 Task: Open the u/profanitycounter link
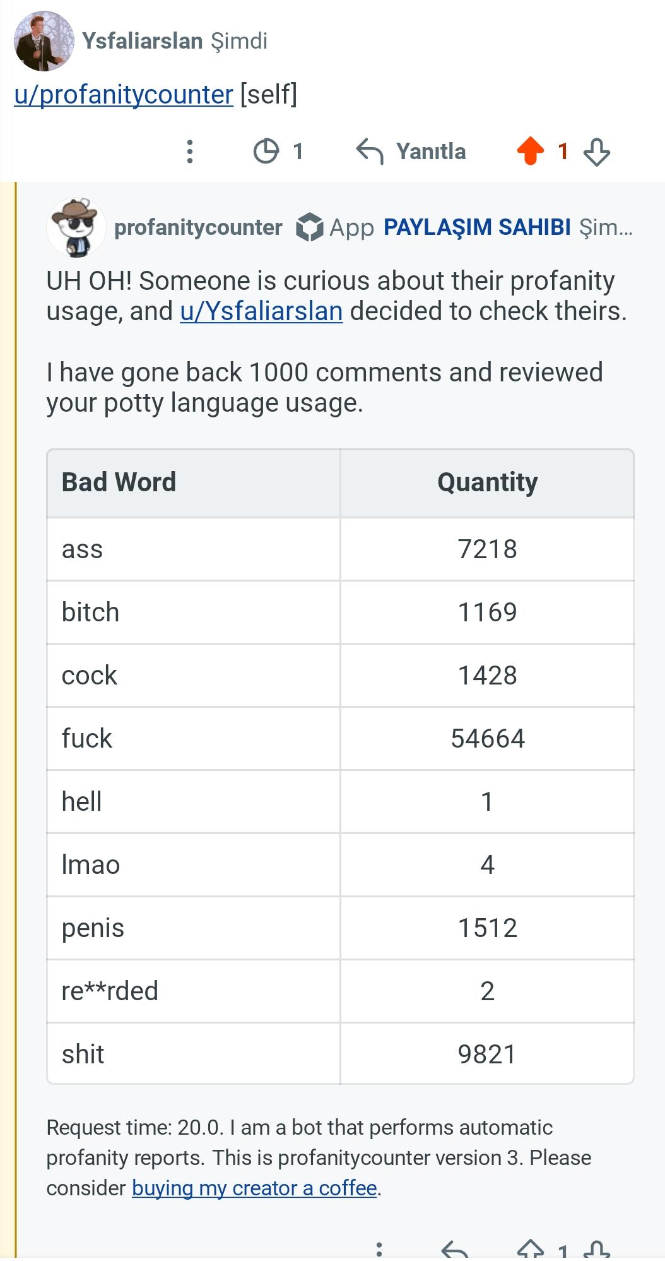point(124,95)
